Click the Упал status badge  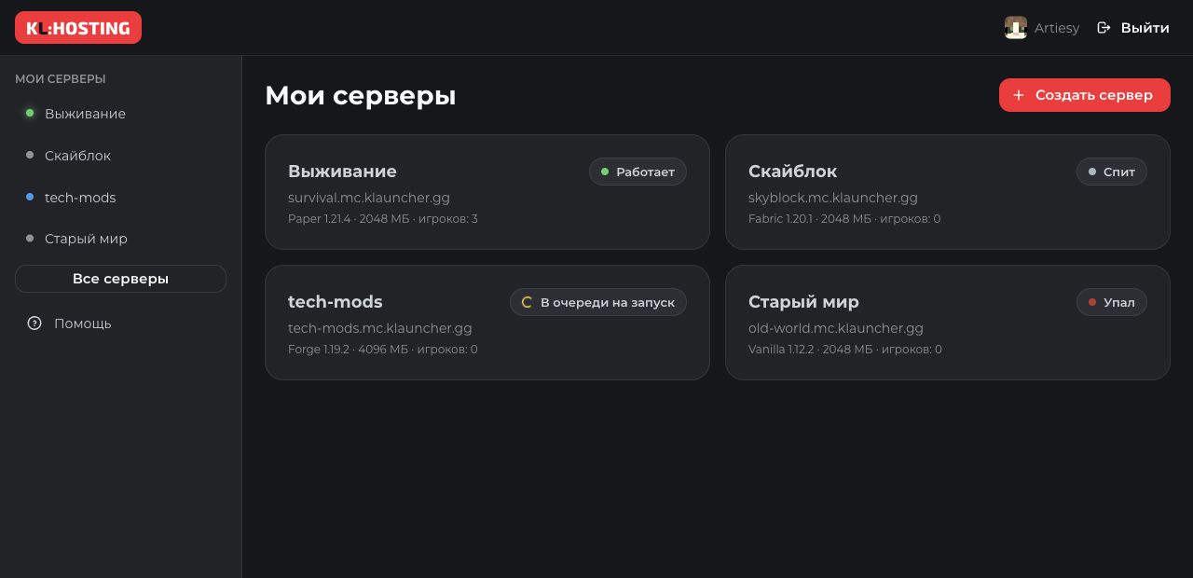[1112, 302]
